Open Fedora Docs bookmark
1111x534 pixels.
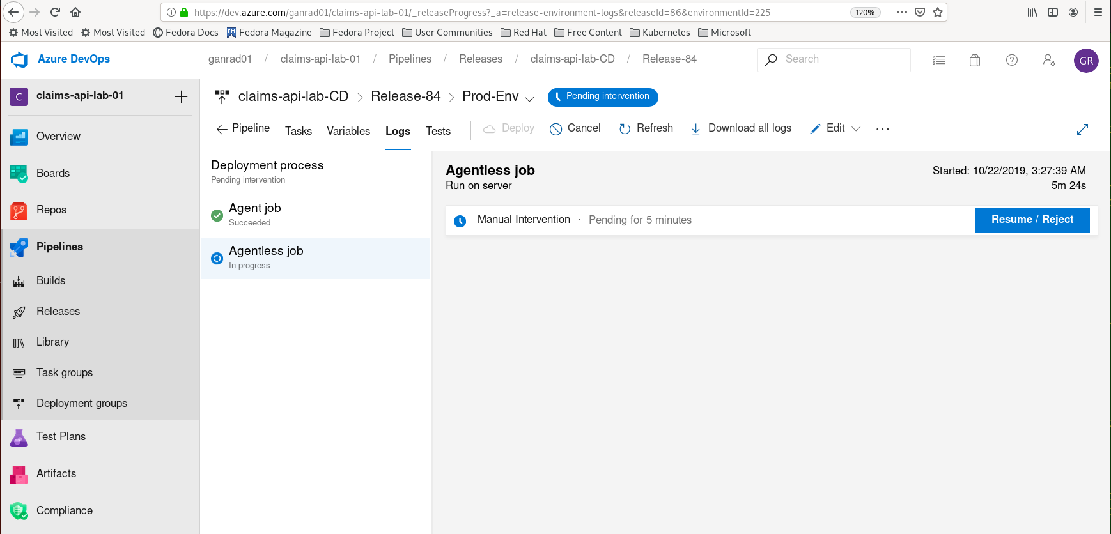(185, 33)
